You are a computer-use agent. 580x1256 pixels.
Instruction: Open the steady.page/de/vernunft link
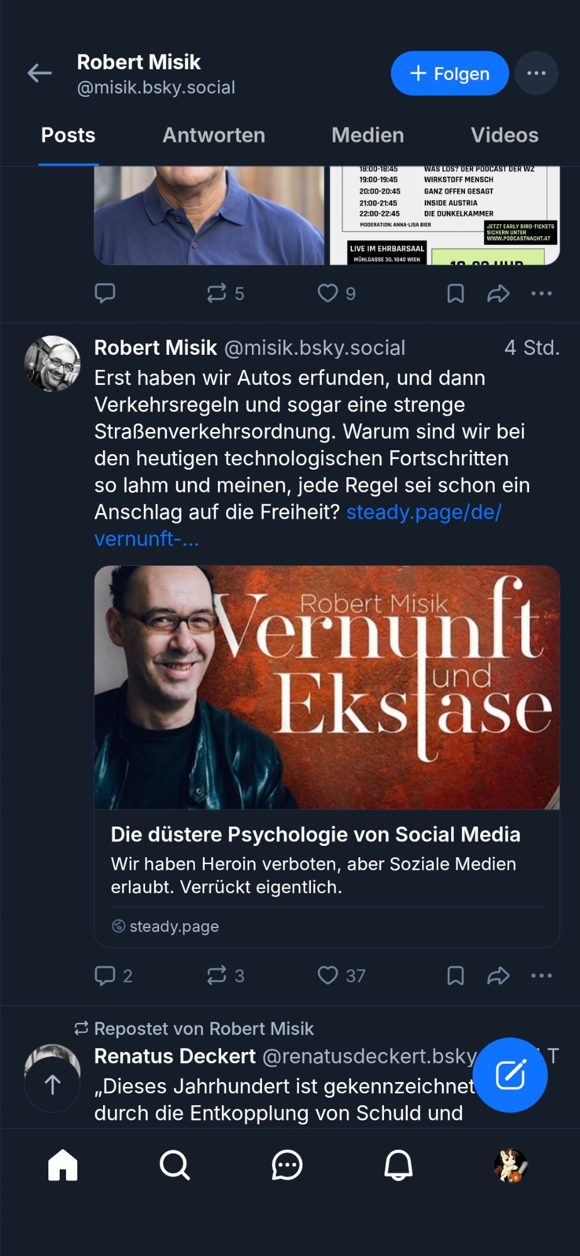(423, 512)
